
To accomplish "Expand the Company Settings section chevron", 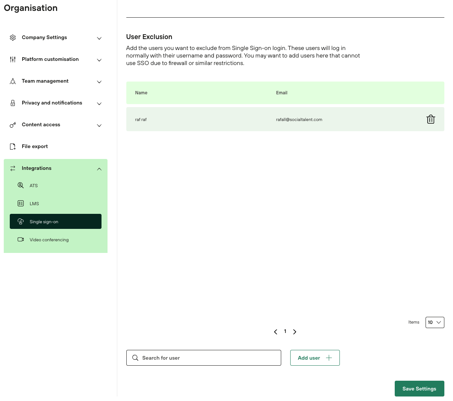I will [99, 38].
